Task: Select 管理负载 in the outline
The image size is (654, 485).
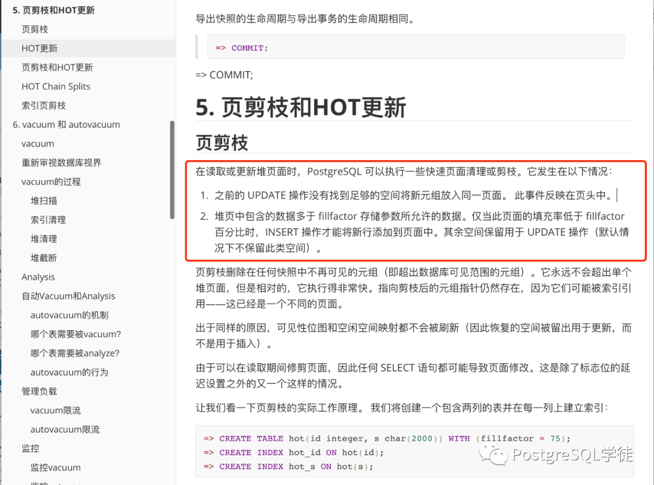Action: pyautogui.click(x=39, y=392)
